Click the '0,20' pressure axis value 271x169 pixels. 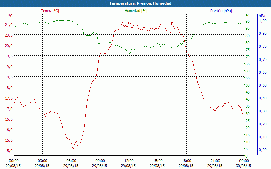coord(263,124)
